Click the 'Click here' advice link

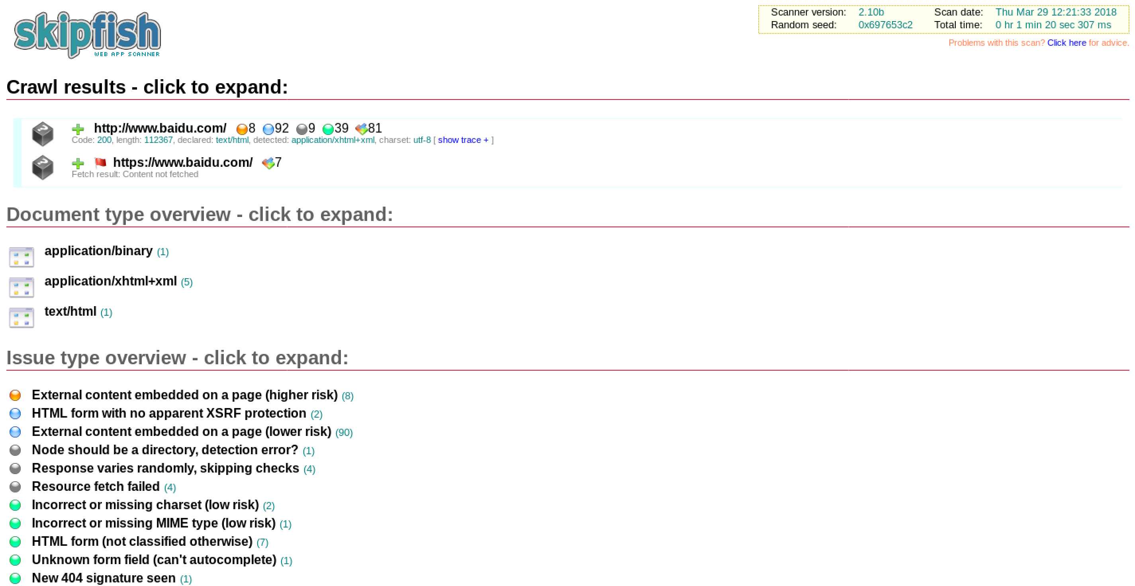[1067, 43]
